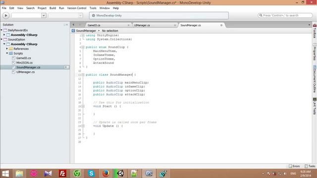This screenshot has height=178, width=317.
Task: Collapse the SoundOption solution node
Action: (1, 40)
